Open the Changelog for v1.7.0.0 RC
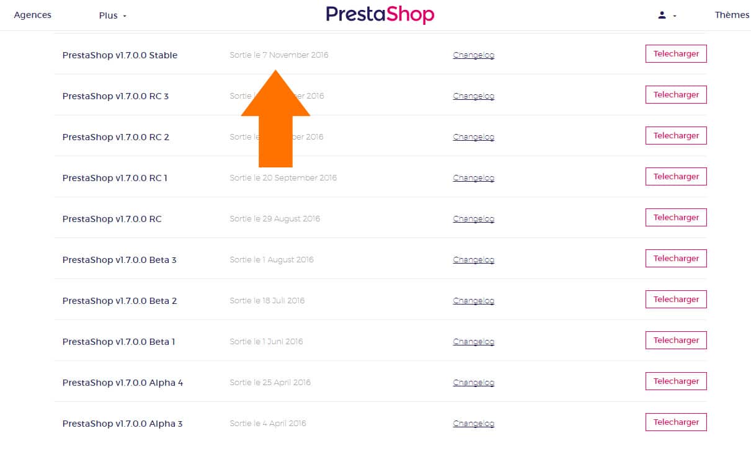751x454 pixels. click(474, 219)
